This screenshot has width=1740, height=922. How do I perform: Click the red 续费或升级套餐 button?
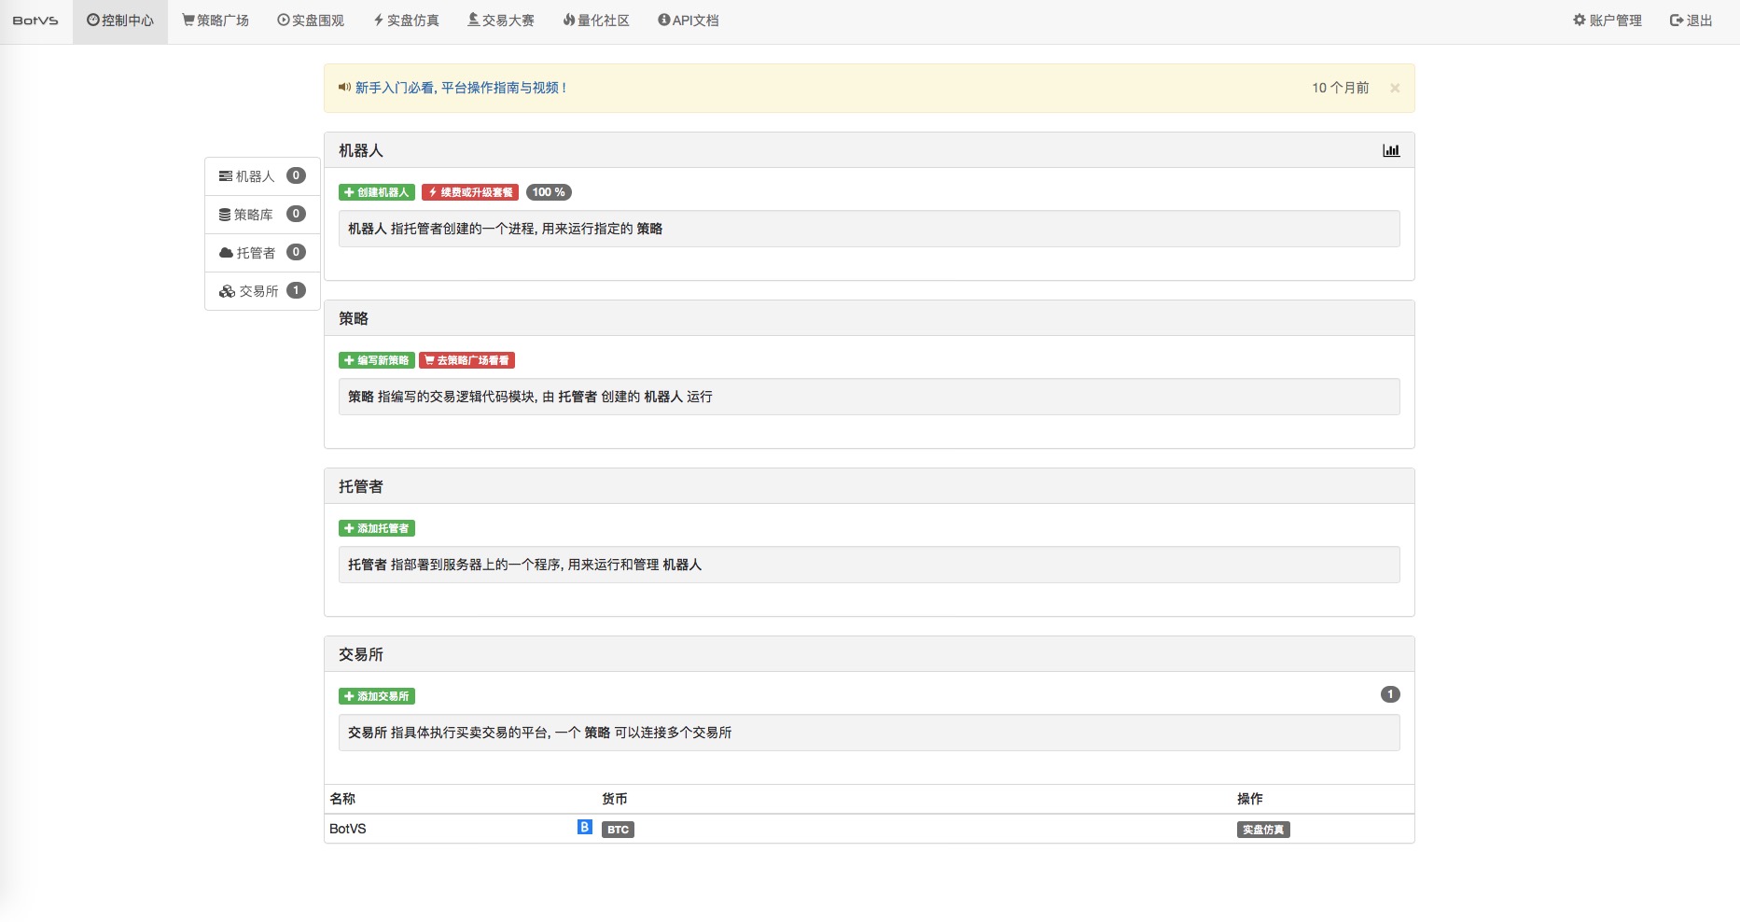[x=470, y=192]
